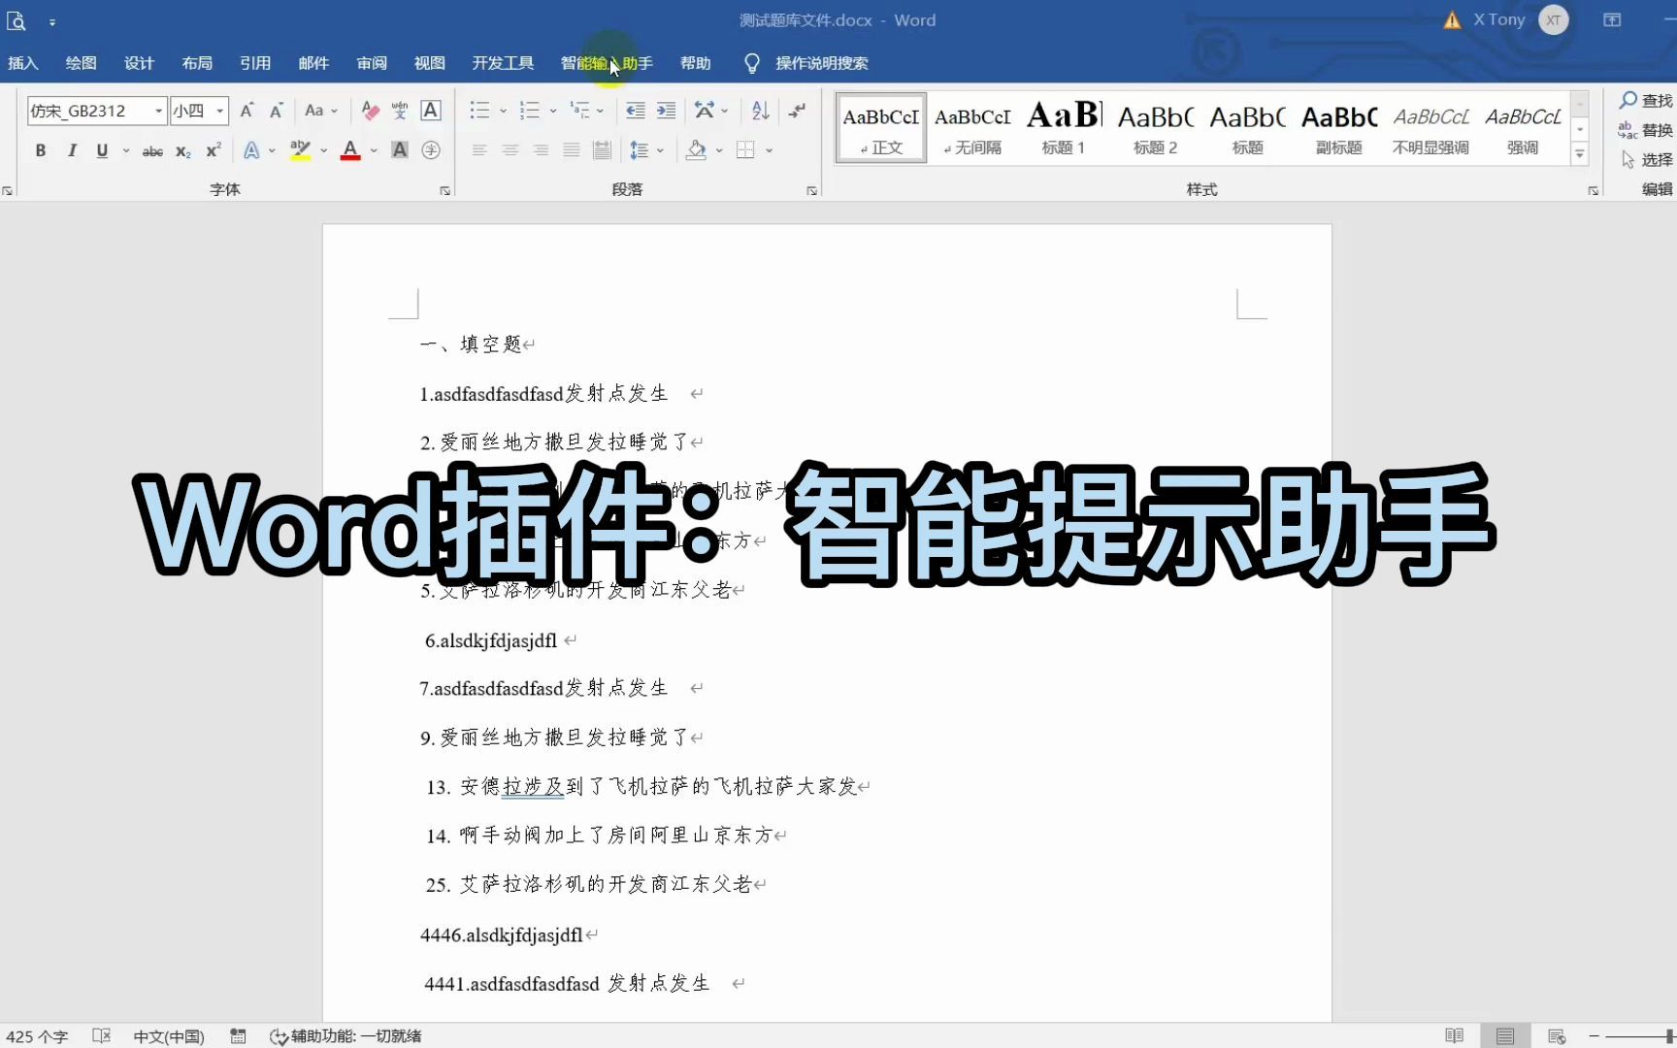Apply italic formatting
The image size is (1677, 1048).
click(71, 150)
